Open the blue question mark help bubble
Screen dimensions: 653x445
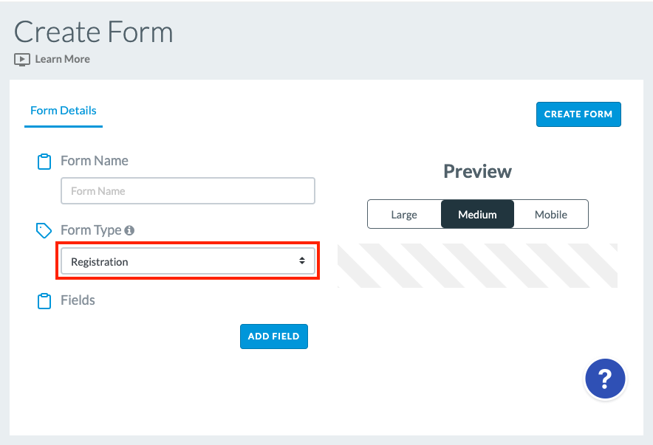[605, 379]
